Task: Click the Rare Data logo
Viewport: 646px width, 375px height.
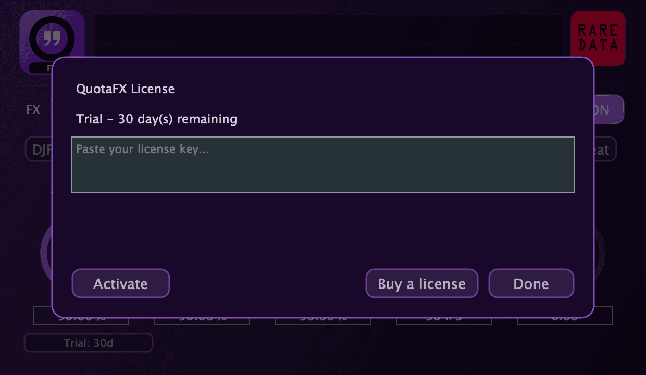Action: 598,39
